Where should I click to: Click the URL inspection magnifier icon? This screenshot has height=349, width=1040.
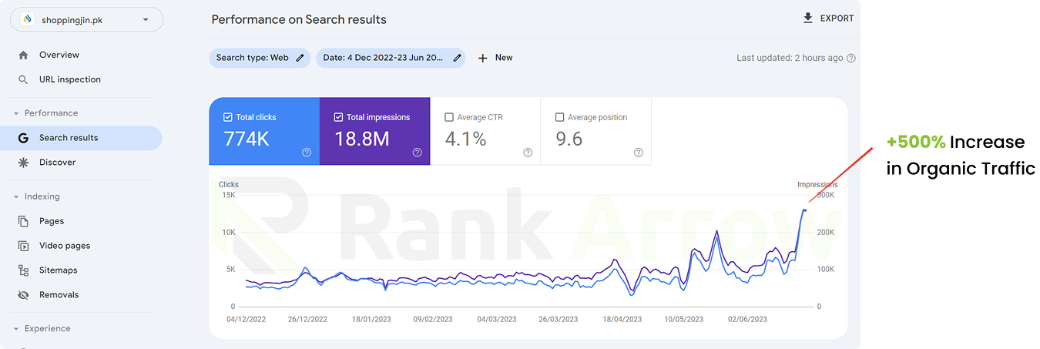pyautogui.click(x=23, y=79)
